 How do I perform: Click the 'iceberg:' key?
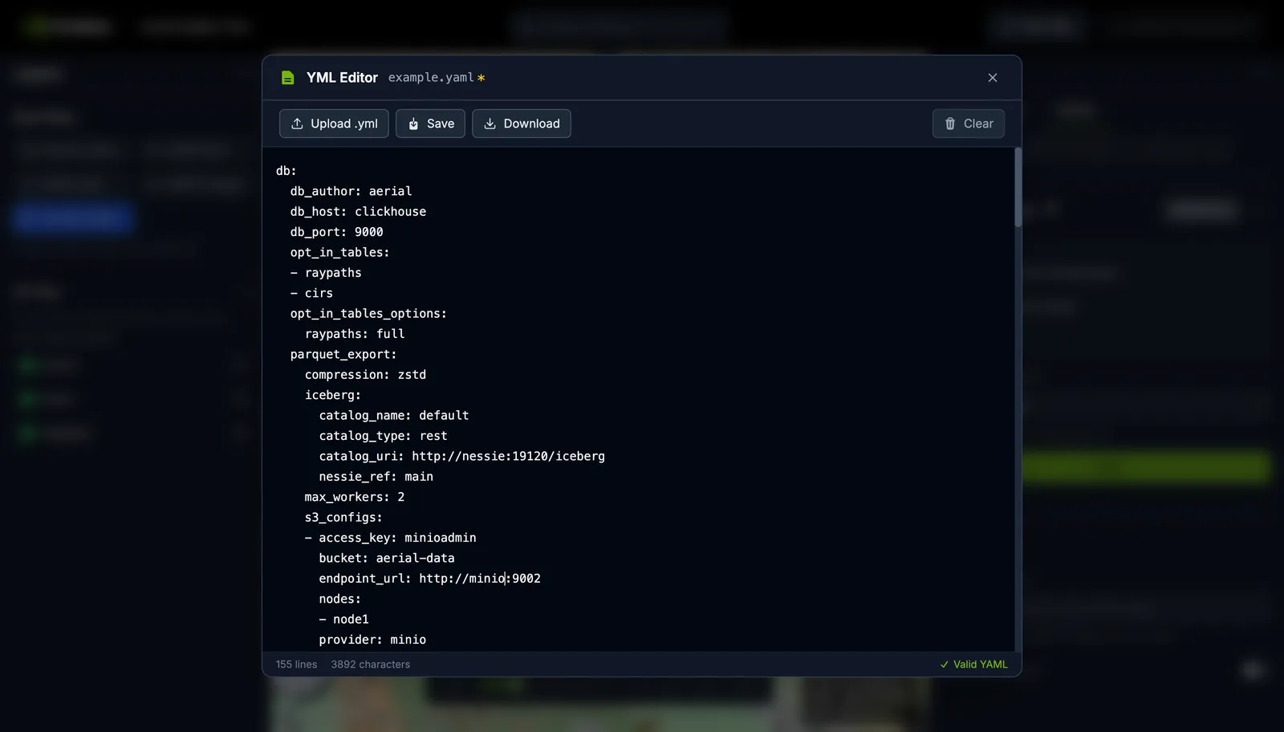[333, 395]
